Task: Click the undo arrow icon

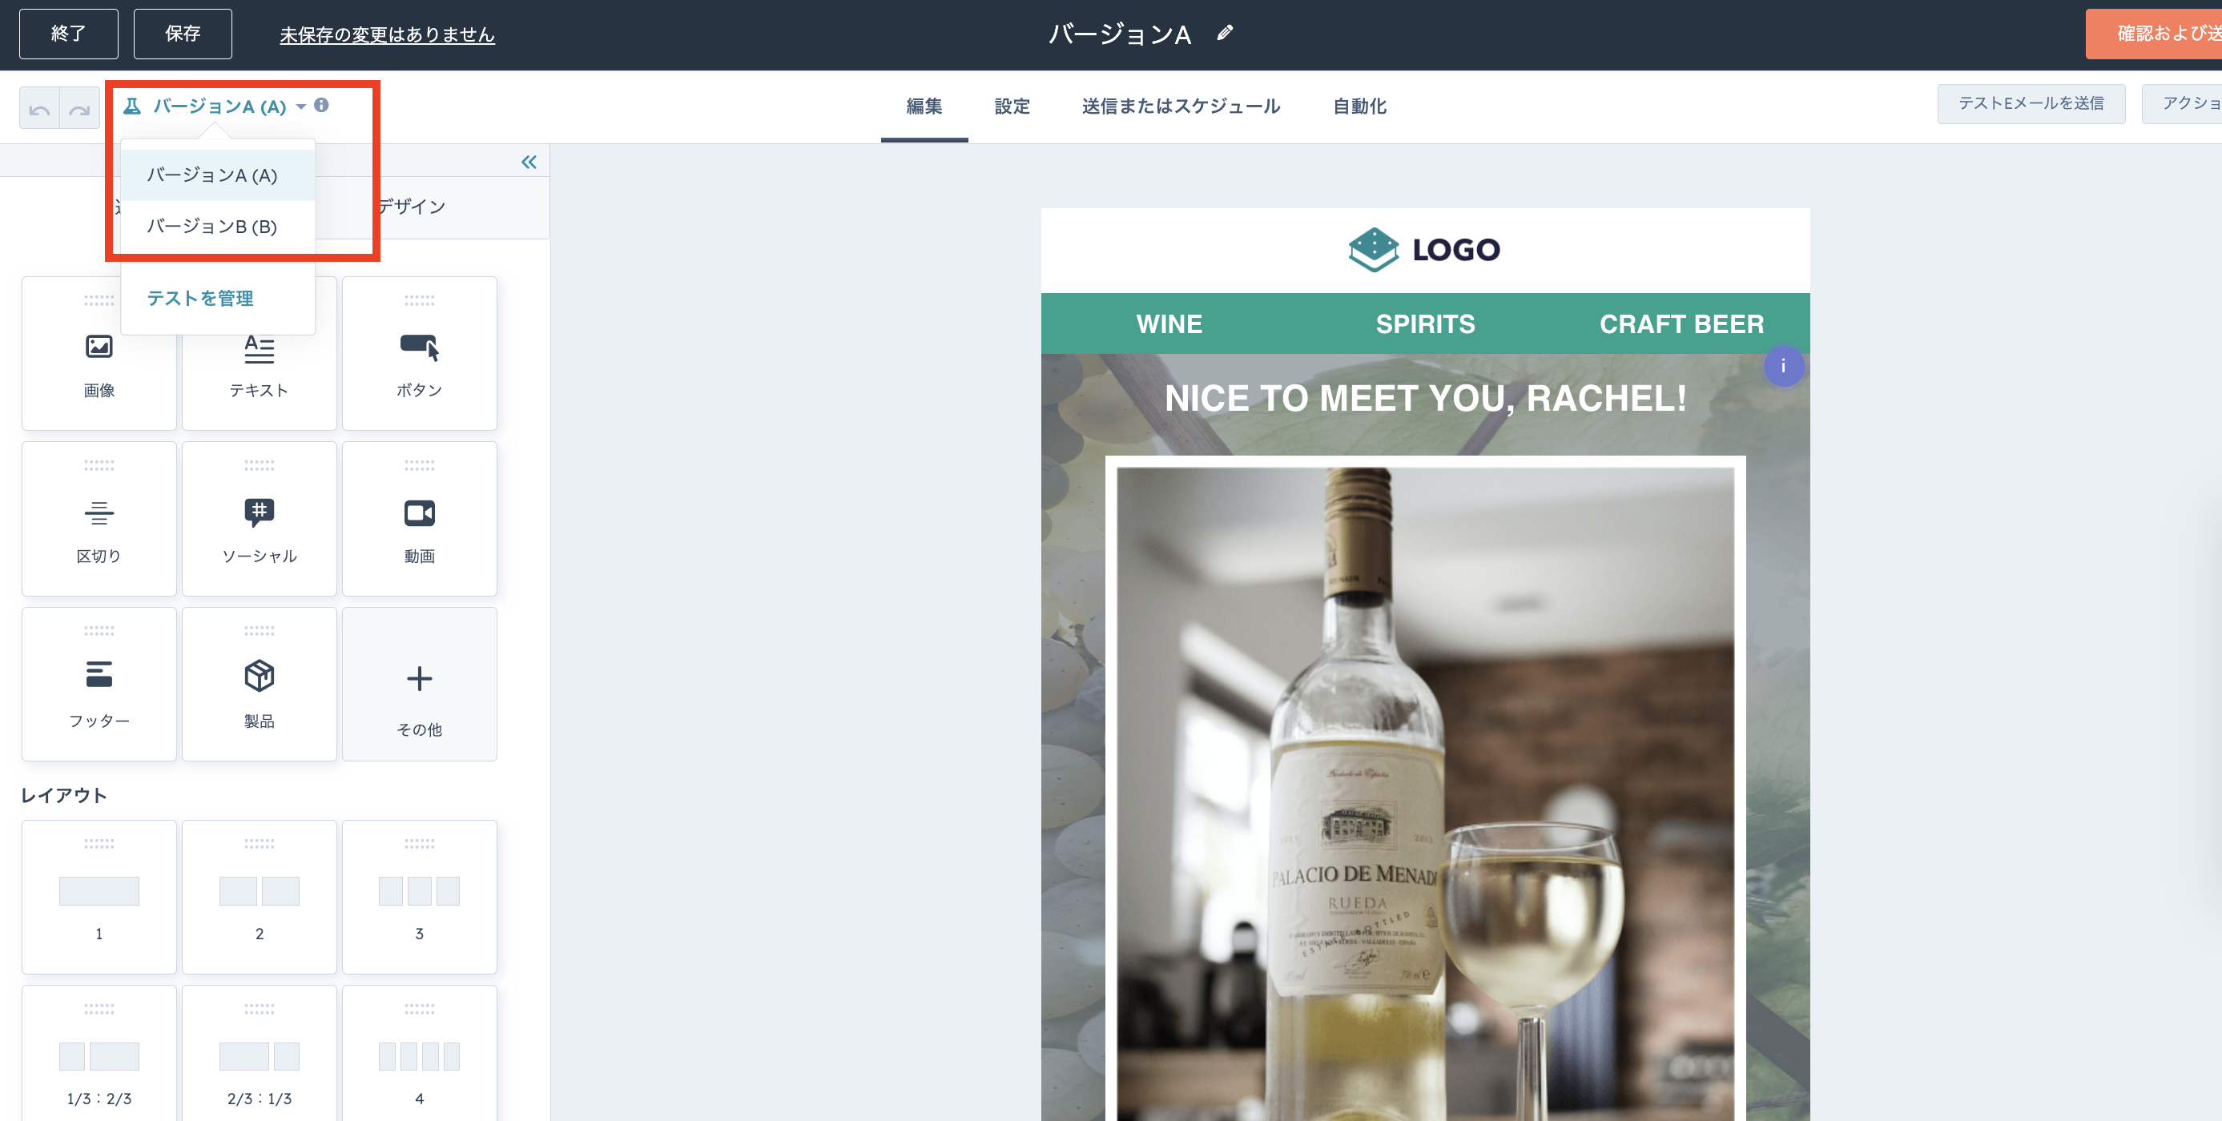Action: point(38,109)
